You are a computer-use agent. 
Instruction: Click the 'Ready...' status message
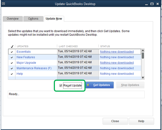tap(14, 94)
